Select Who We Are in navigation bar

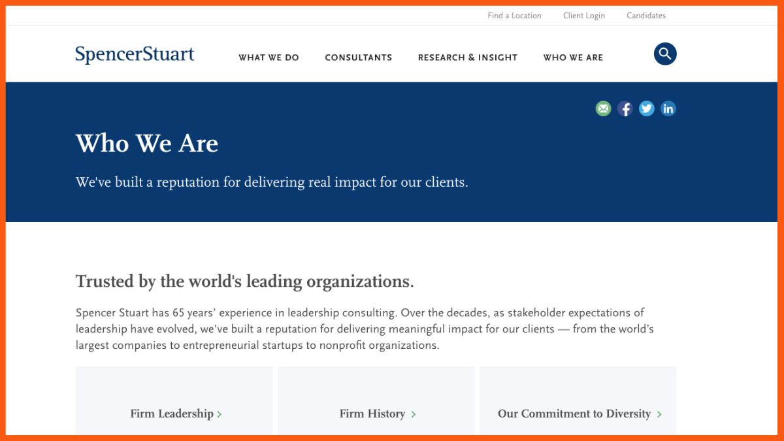tap(573, 57)
